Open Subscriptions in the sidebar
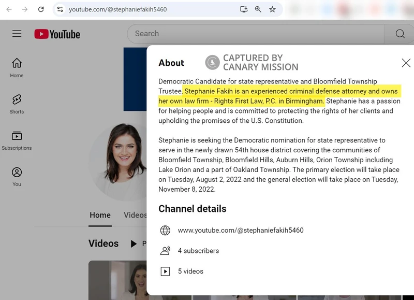Viewport: 414px width, 300px height. pos(17,140)
